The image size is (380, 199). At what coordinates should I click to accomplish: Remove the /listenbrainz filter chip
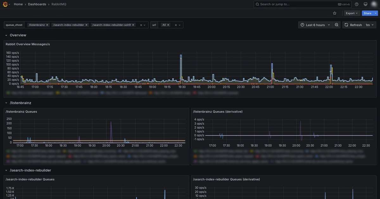click(x=47, y=25)
